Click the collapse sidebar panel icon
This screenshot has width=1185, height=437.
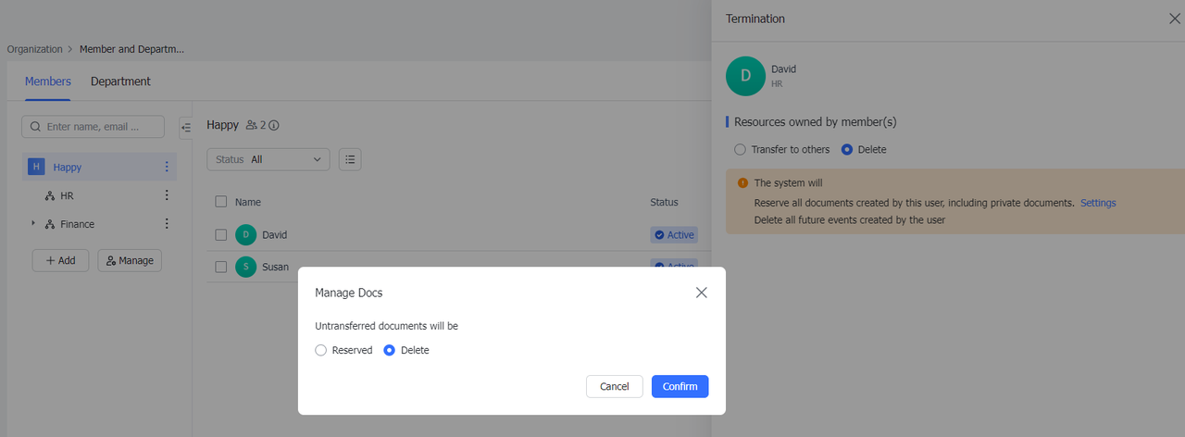tap(185, 127)
